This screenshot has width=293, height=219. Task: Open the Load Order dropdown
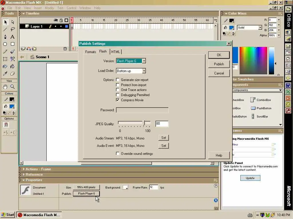tap(144, 71)
